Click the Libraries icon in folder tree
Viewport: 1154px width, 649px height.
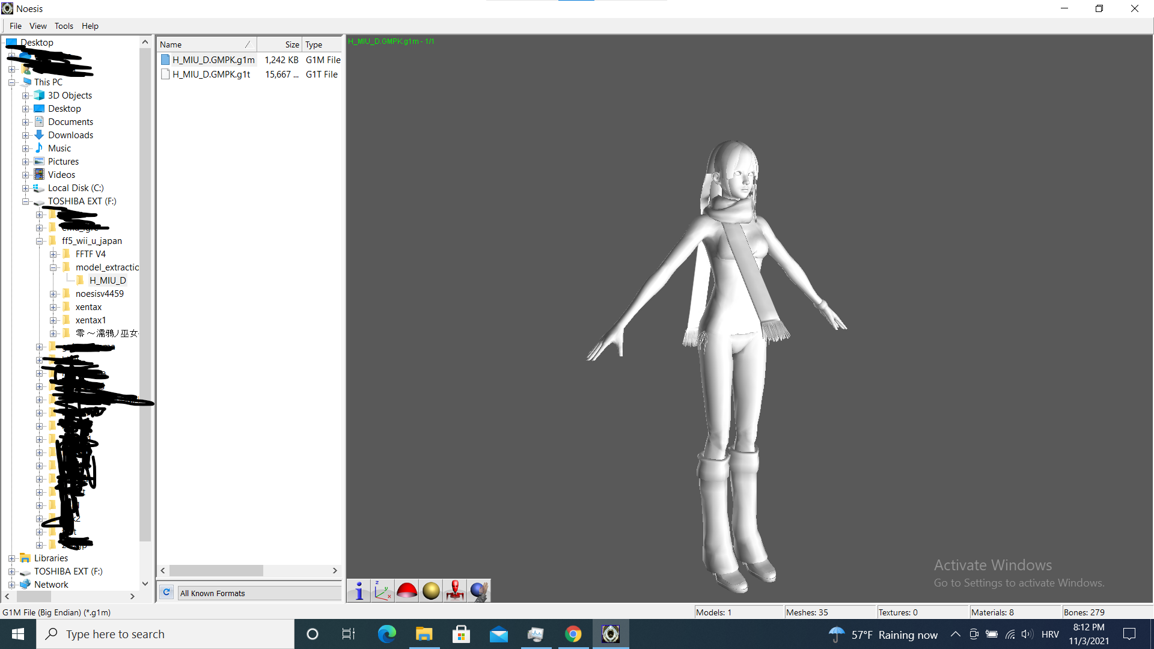point(25,558)
